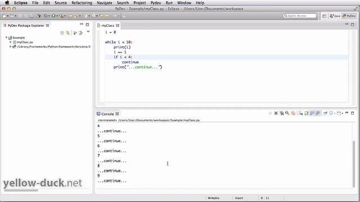Minimize the PyDev Package Explorer view
The width and height of the screenshot is (360, 202).
tap(82, 24)
